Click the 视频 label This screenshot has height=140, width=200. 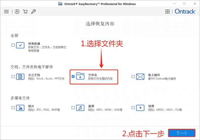point(151,106)
